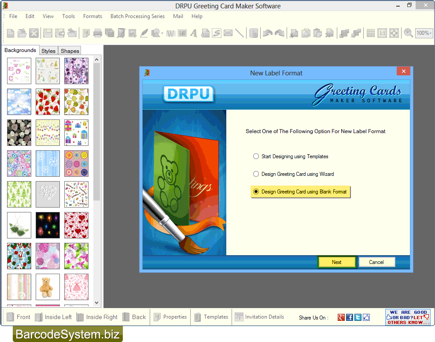Image resolution: width=435 pixels, height=342 pixels.
Task: Share on Facebook icon
Action: [350, 317]
